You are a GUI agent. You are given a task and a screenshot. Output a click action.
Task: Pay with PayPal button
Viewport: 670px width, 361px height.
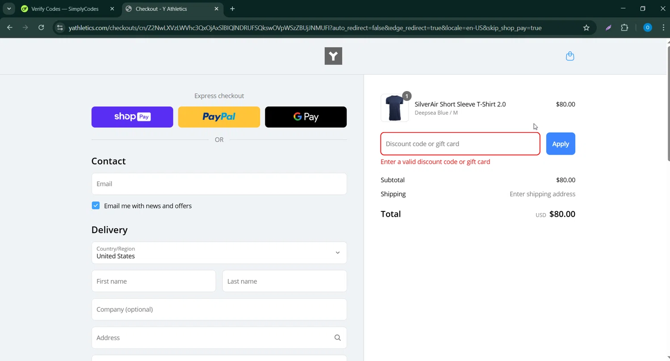[219, 117]
